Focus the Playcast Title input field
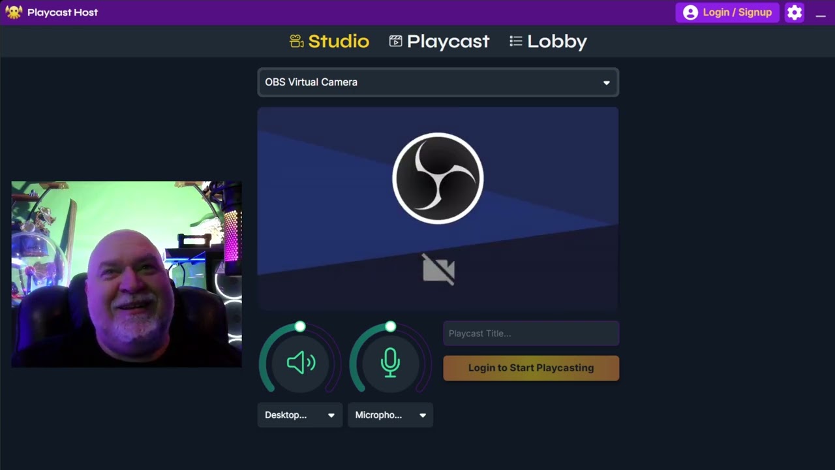 click(x=531, y=334)
